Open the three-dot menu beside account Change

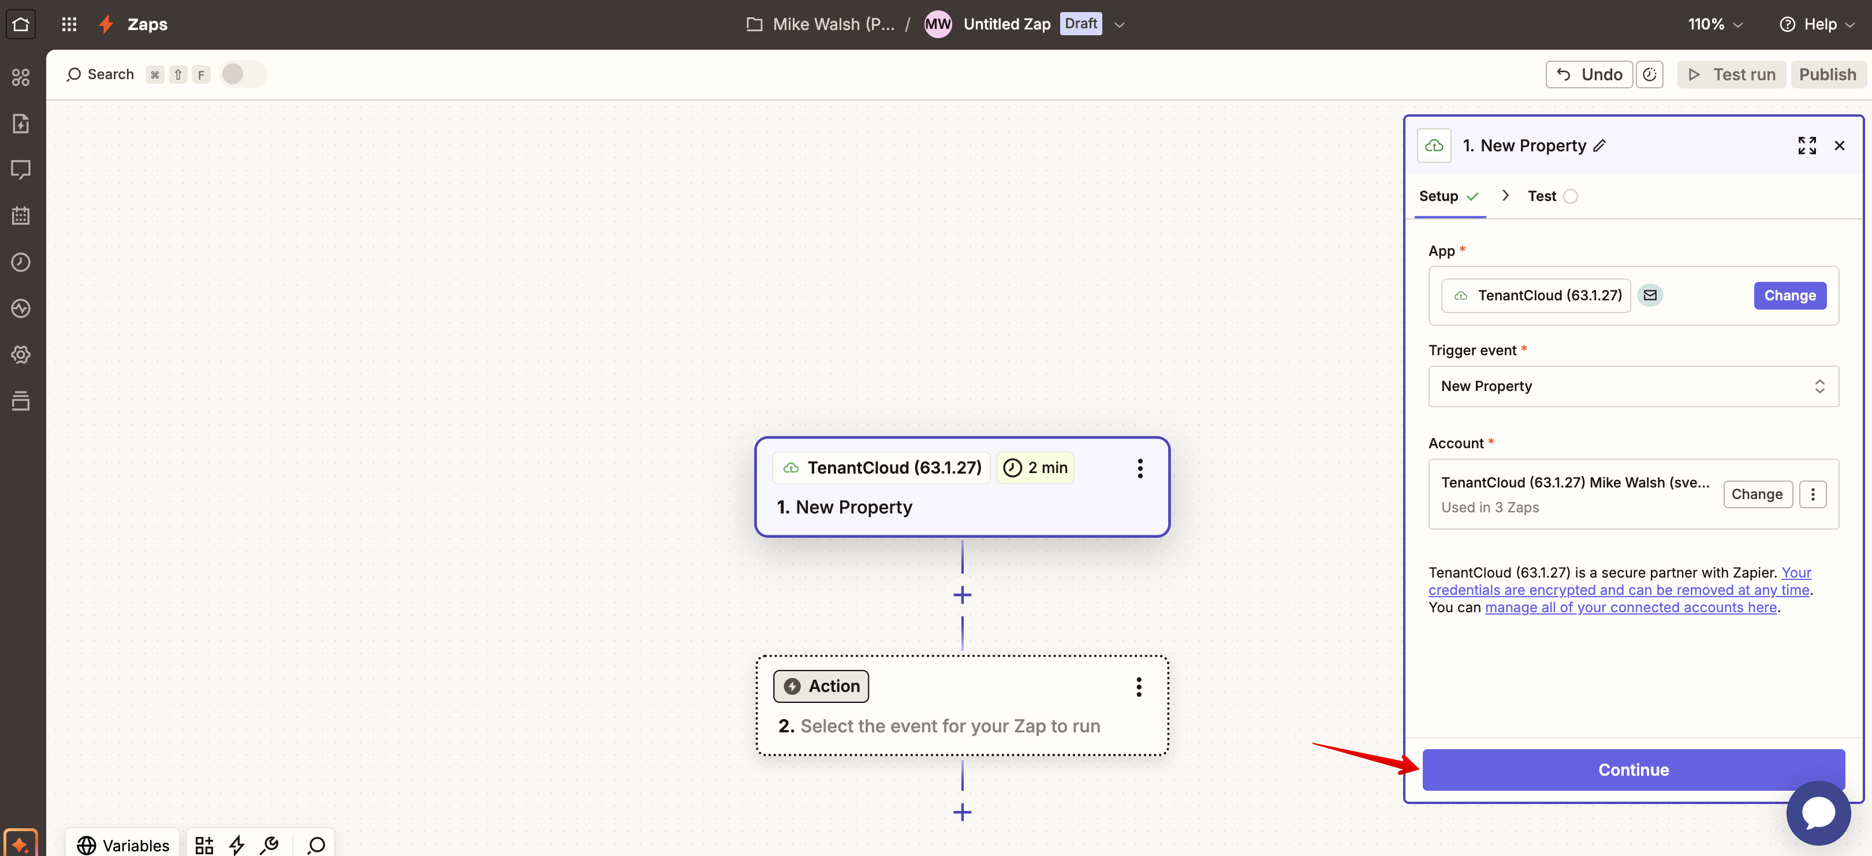(x=1813, y=494)
